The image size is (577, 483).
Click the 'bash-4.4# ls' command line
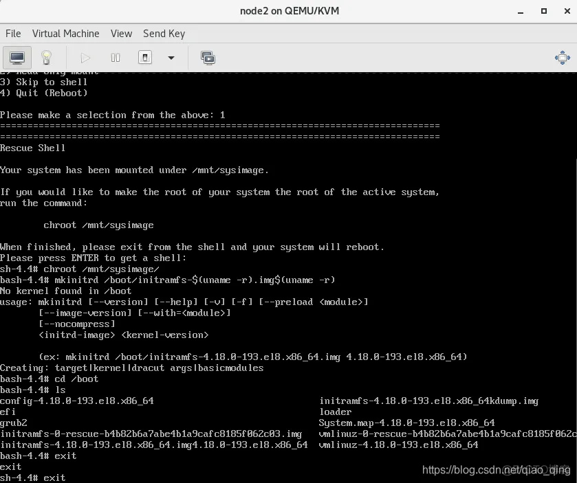pyautogui.click(x=33, y=390)
